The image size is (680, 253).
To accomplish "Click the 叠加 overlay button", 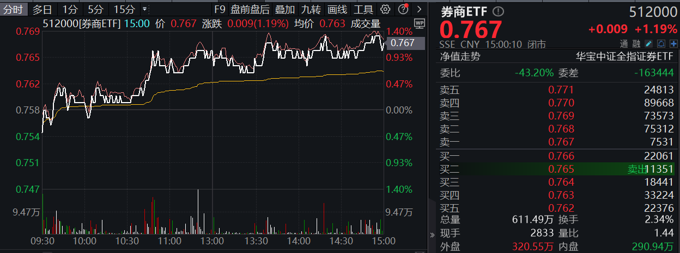I will click(285, 9).
